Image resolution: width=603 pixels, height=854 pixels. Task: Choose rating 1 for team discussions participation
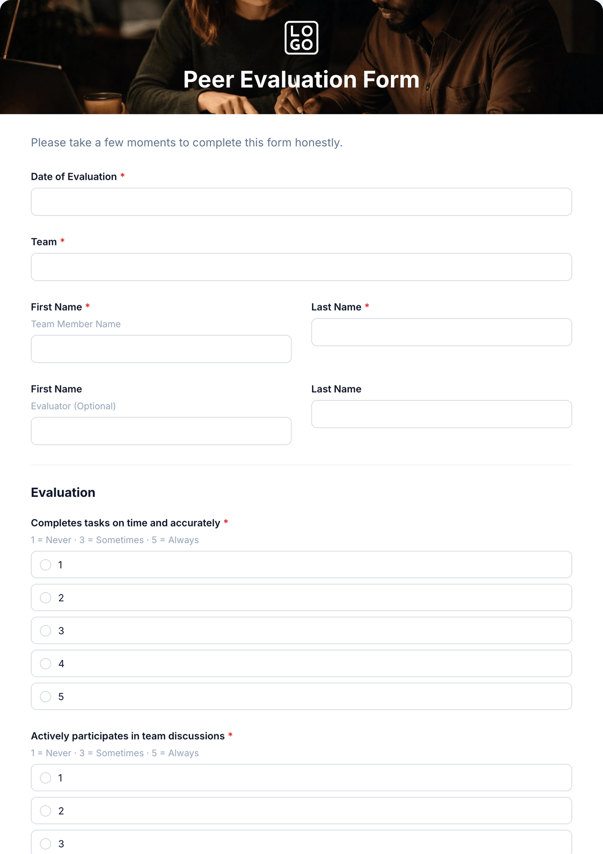301,778
